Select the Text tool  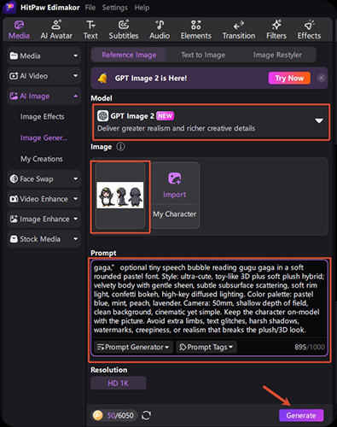90,30
